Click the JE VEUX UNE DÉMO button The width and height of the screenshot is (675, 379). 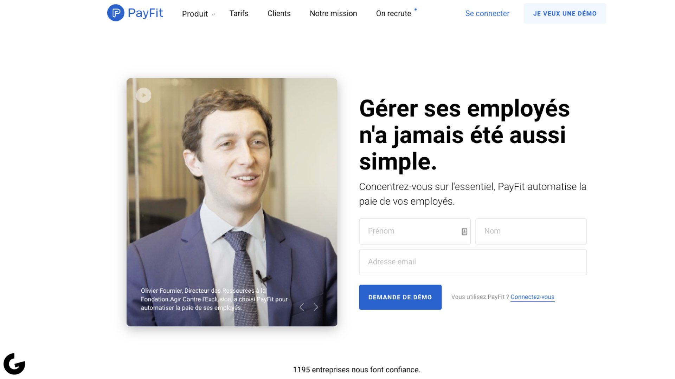[565, 13]
